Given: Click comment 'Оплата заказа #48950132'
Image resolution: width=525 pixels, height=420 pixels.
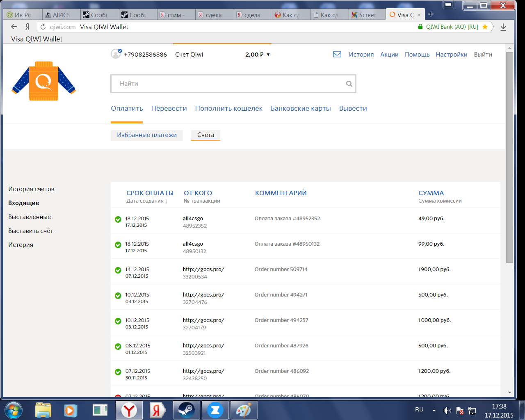Looking at the screenshot, I should (x=287, y=244).
